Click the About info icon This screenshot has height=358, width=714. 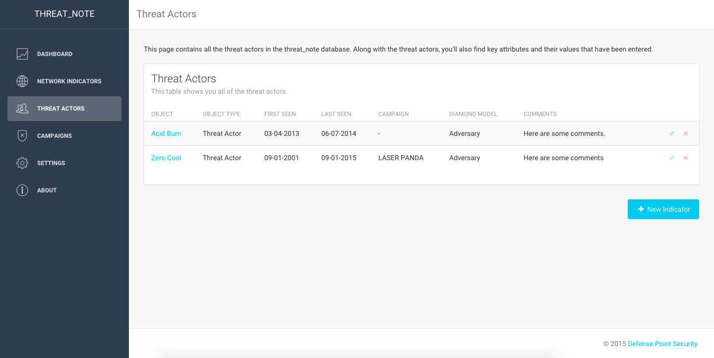(22, 190)
